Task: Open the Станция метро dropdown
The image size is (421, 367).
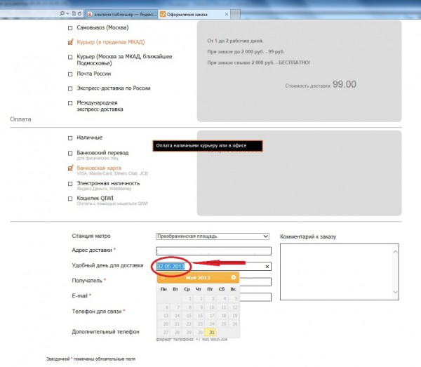Action: pyautogui.click(x=212, y=236)
